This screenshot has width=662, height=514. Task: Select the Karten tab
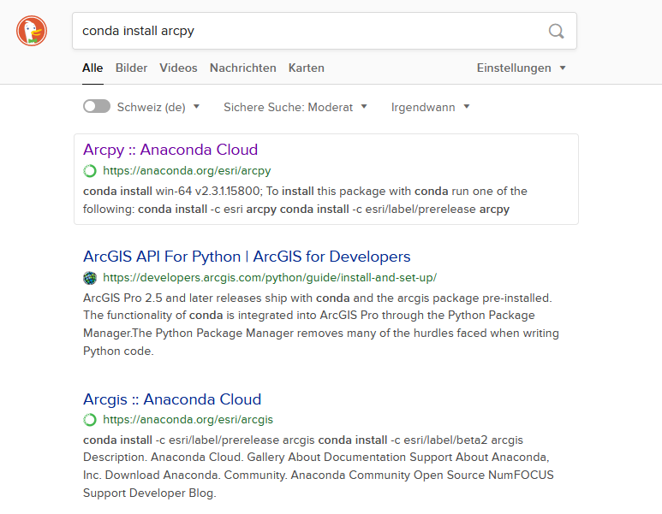tap(306, 68)
